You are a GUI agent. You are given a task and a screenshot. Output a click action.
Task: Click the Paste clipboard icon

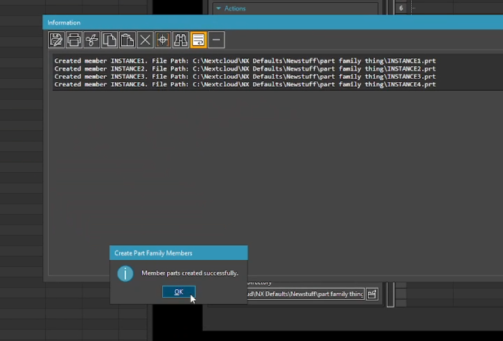point(127,40)
